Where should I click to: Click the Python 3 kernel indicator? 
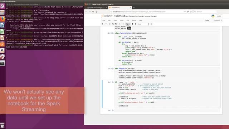tap(218, 20)
